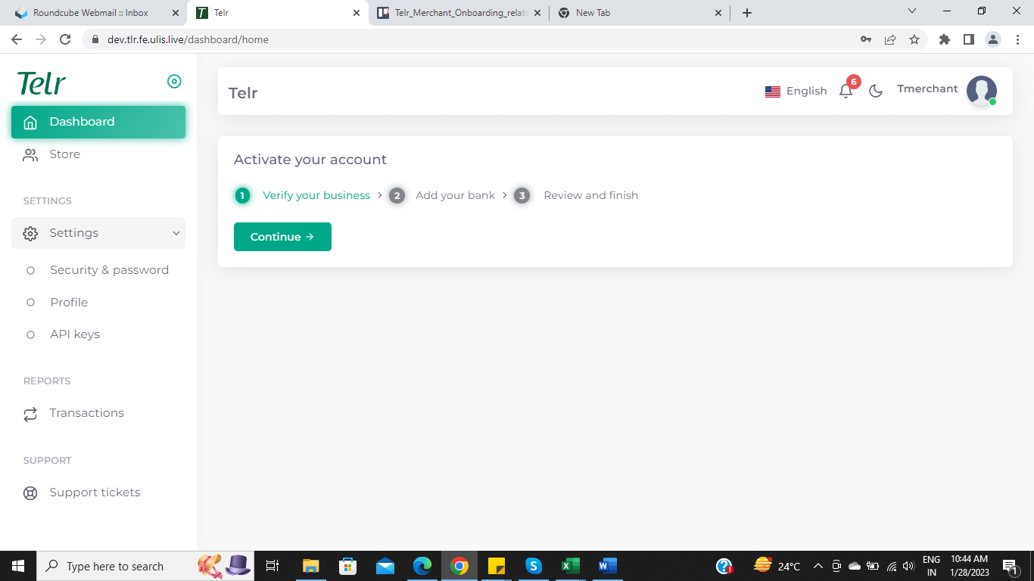Expand the Settings chevron arrow
Viewport: 1034px width, 581px height.
[176, 233]
